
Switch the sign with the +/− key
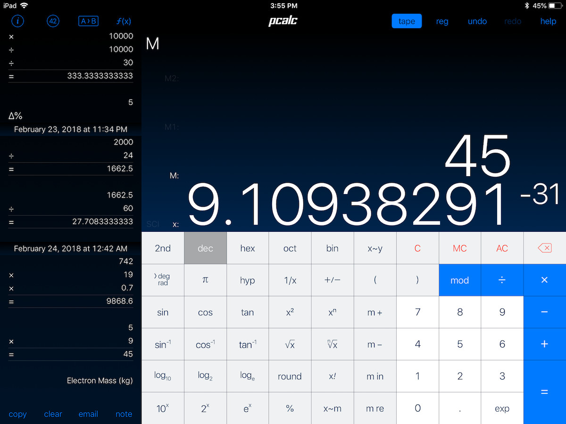[333, 280]
